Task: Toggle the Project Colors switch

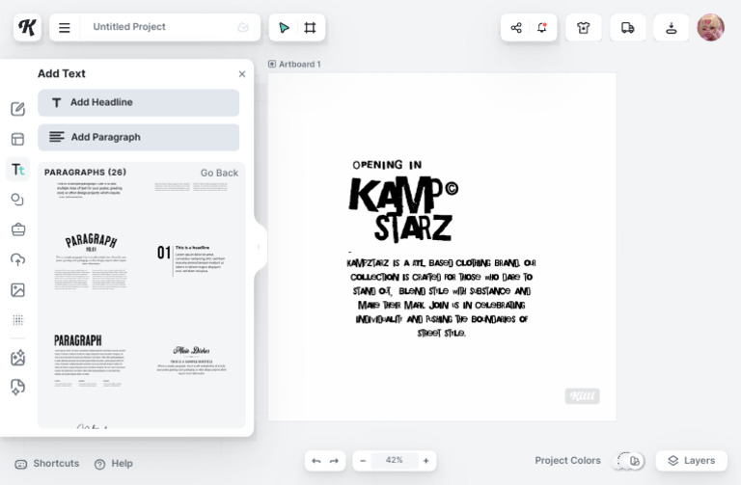Action: [x=629, y=461]
